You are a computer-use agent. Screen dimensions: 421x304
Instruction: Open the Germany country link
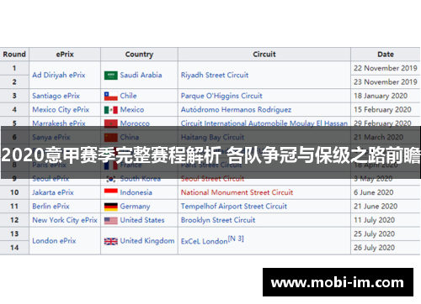click(x=135, y=207)
